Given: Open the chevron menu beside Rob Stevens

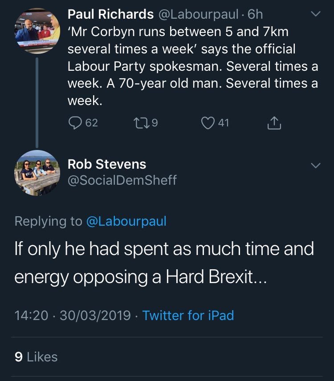Looking at the screenshot, I should tap(315, 165).
